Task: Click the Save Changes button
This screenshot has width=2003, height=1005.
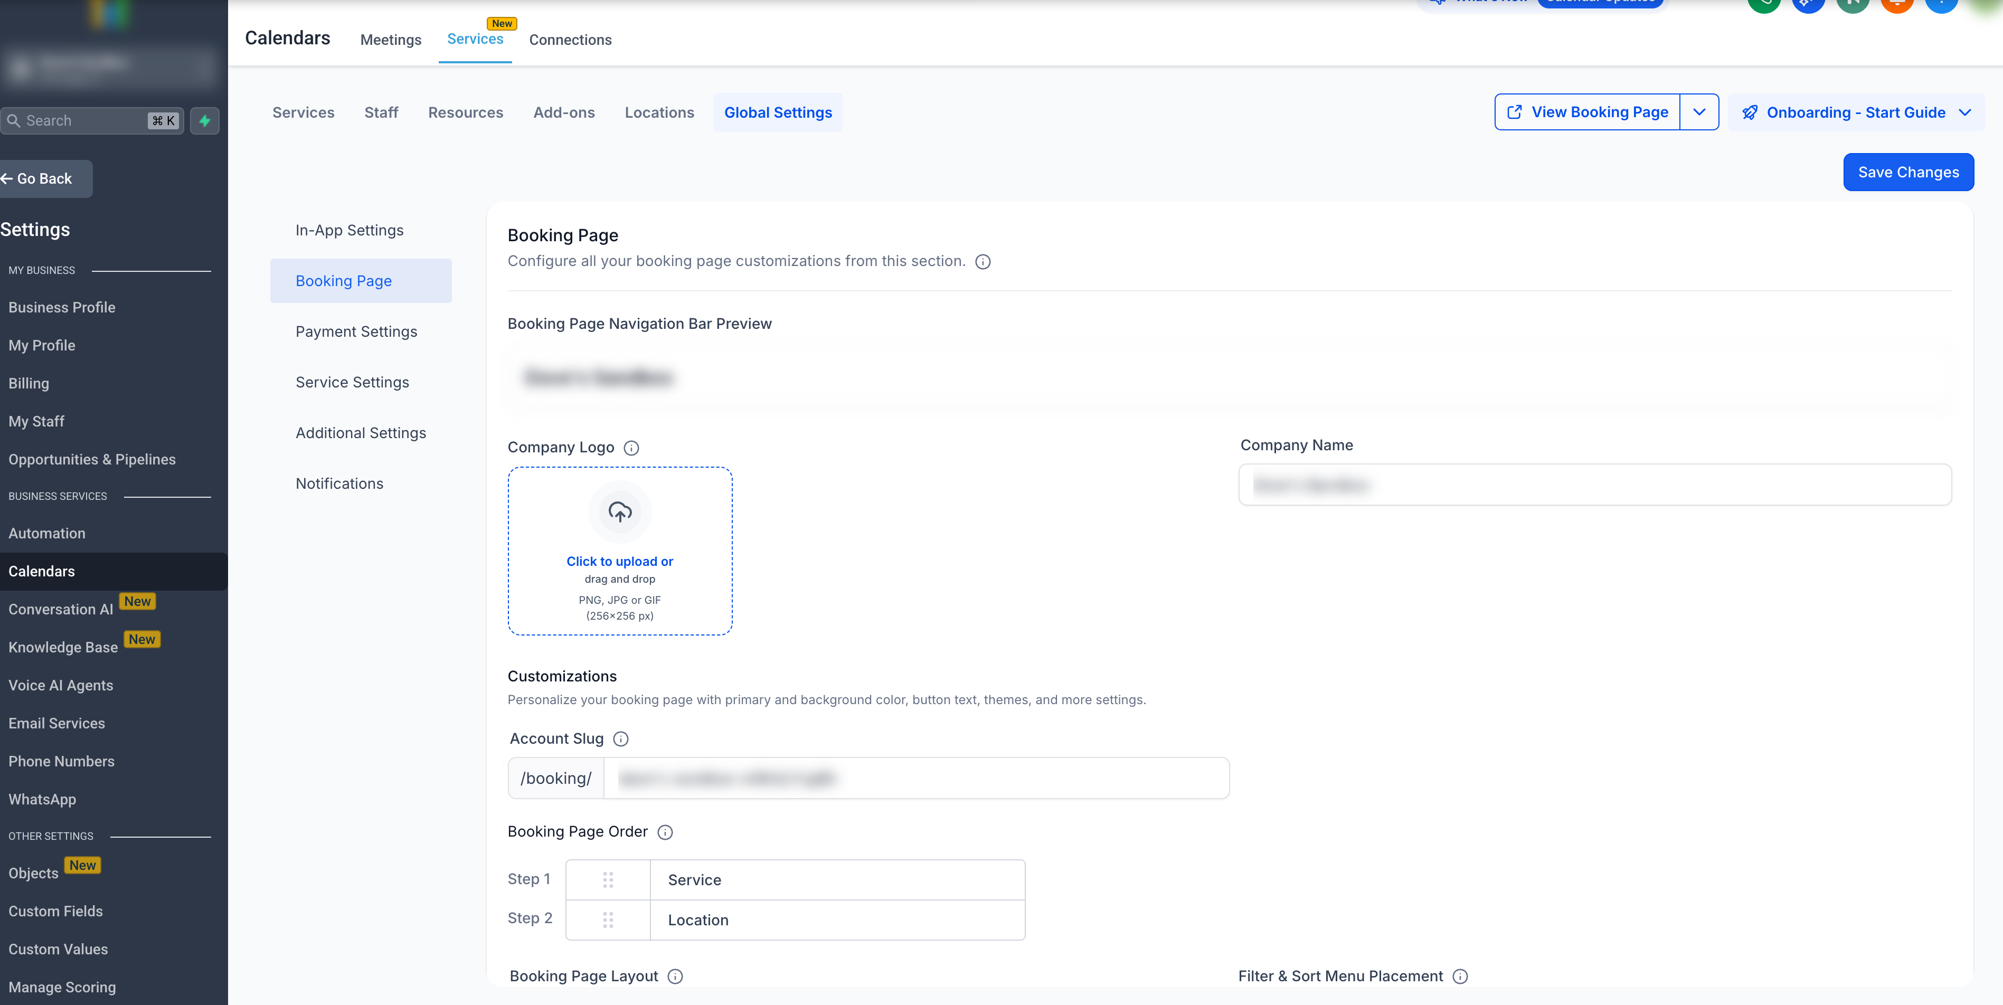Action: click(1908, 173)
